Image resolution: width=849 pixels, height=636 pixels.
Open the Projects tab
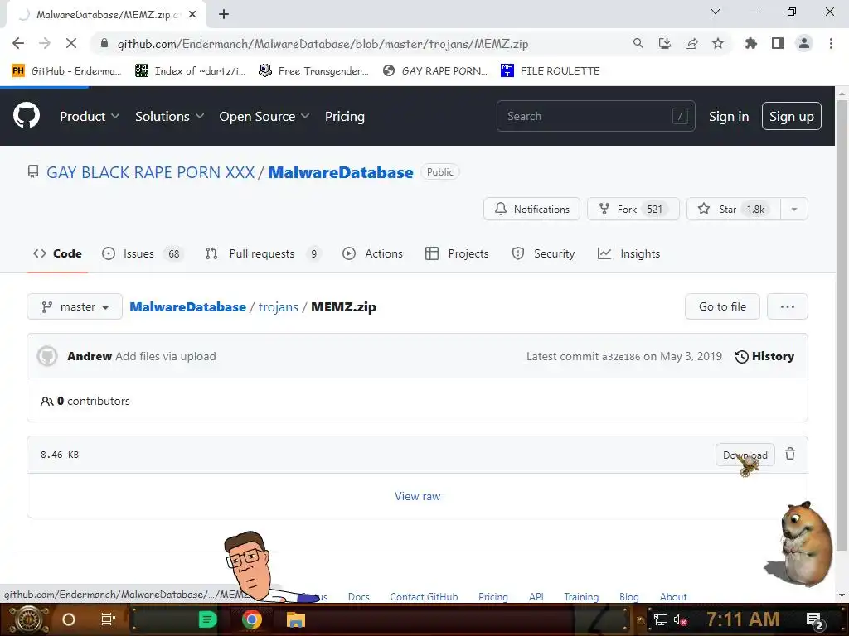(457, 253)
